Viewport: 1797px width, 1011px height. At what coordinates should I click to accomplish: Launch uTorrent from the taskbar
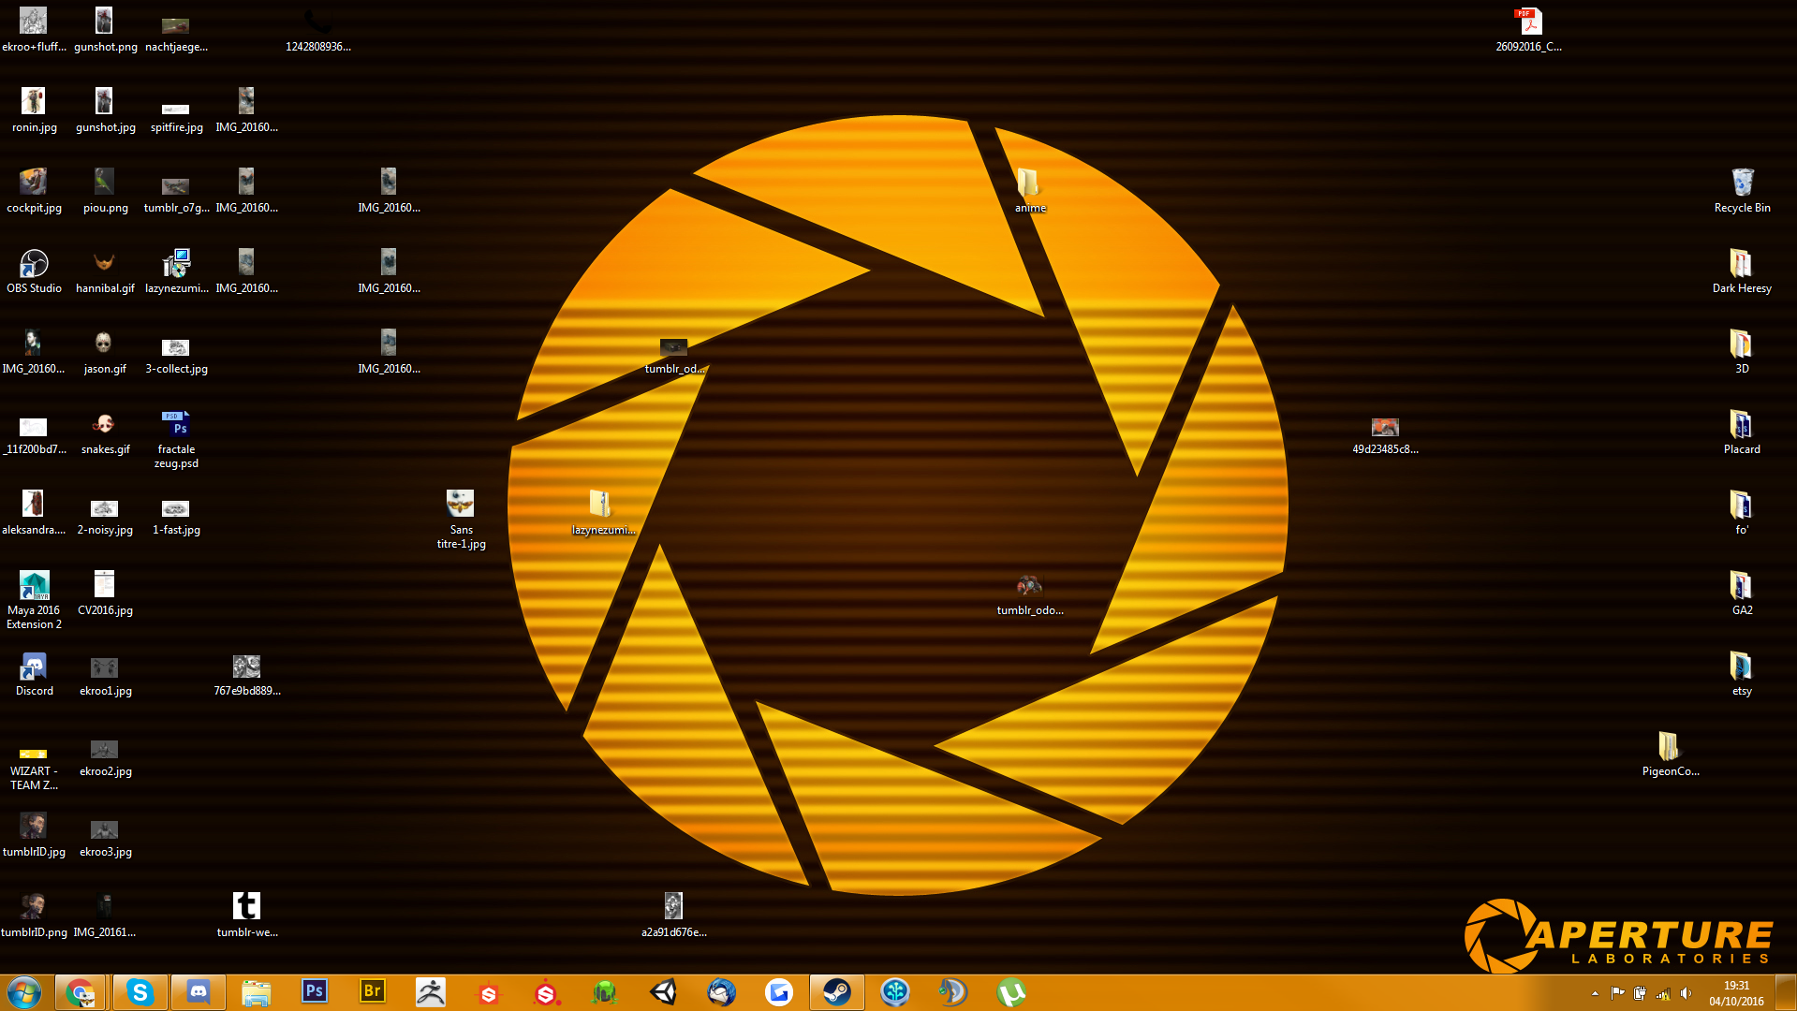1009,991
